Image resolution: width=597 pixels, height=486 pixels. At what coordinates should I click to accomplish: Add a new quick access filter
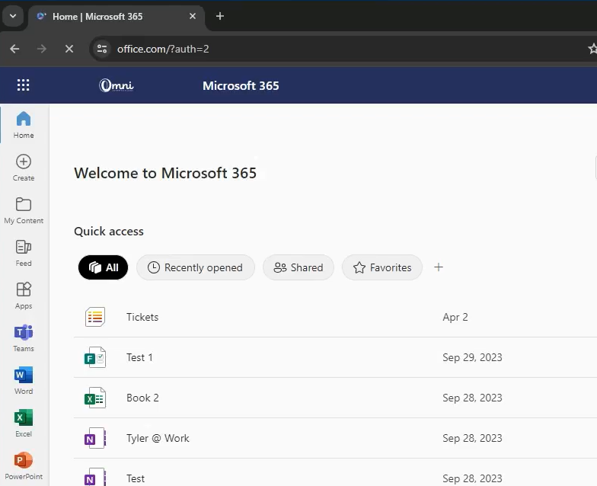(439, 267)
